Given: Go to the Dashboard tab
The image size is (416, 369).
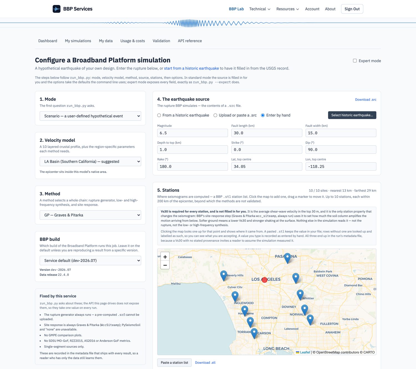Looking at the screenshot, I should [x=48, y=41].
